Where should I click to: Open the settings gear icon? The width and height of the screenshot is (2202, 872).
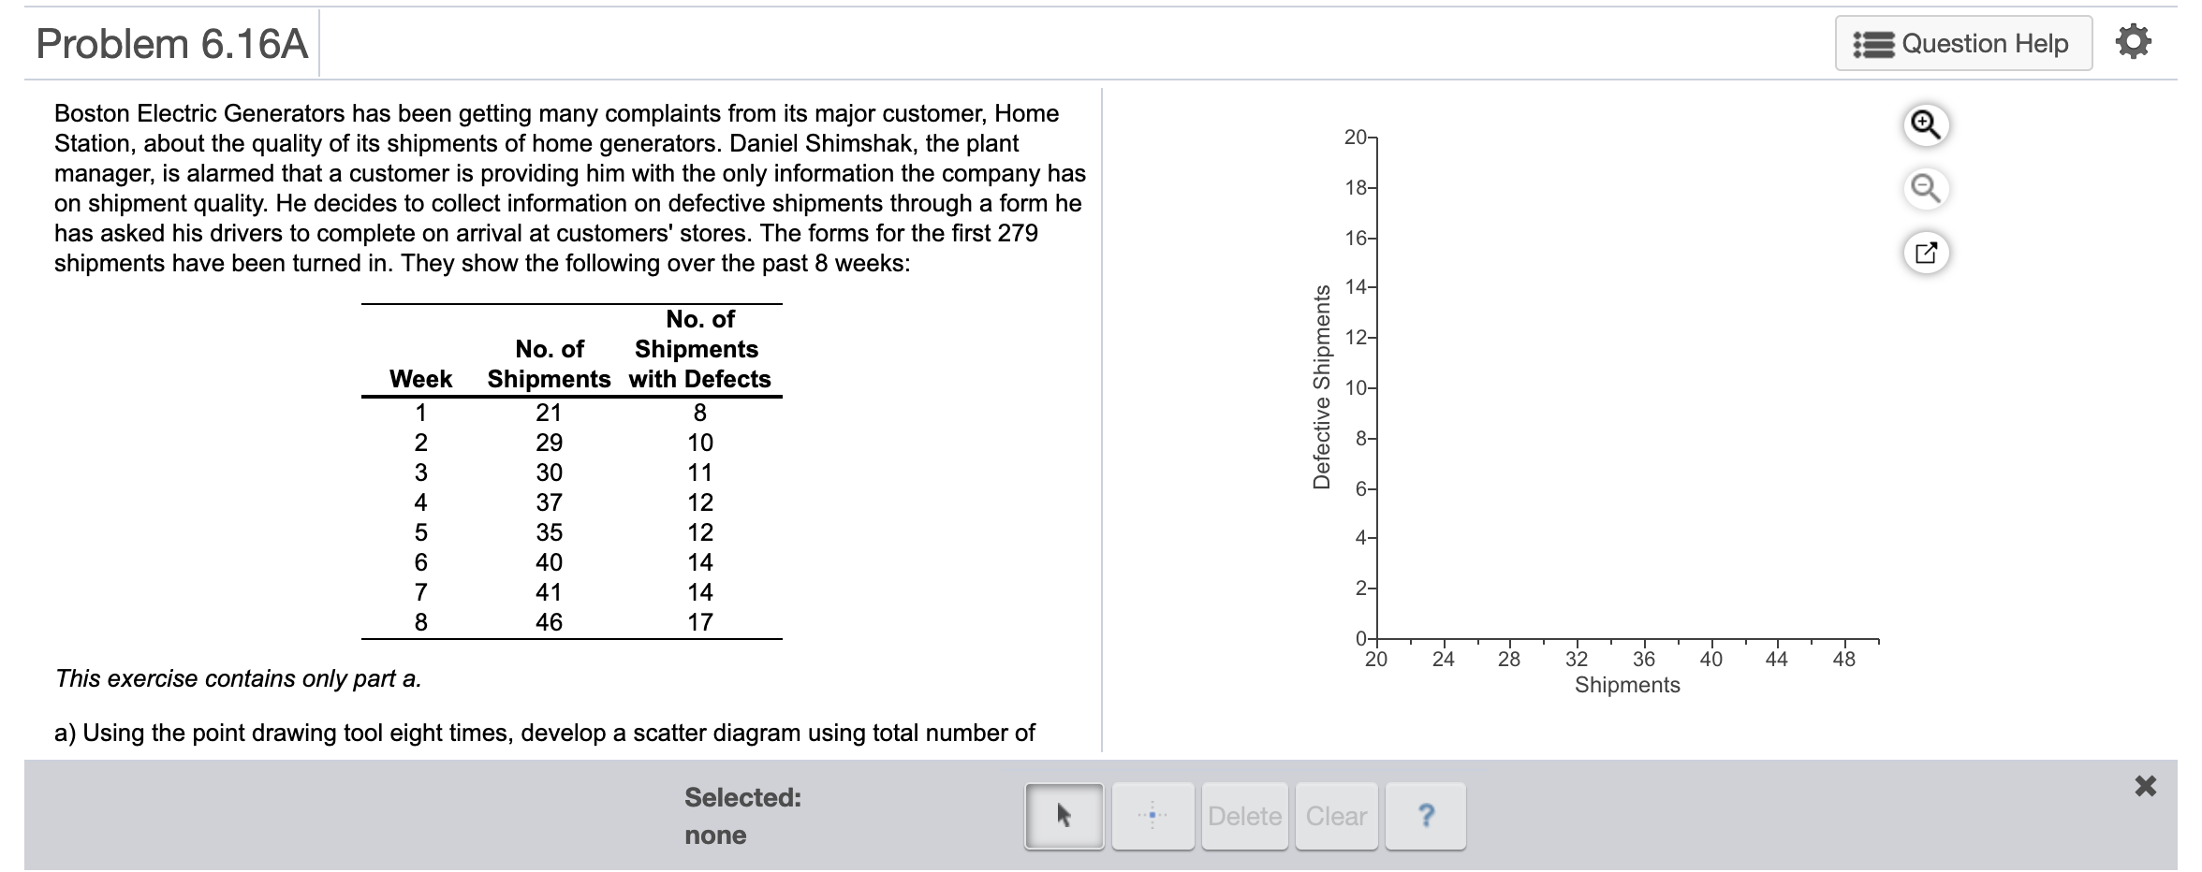(x=2135, y=41)
